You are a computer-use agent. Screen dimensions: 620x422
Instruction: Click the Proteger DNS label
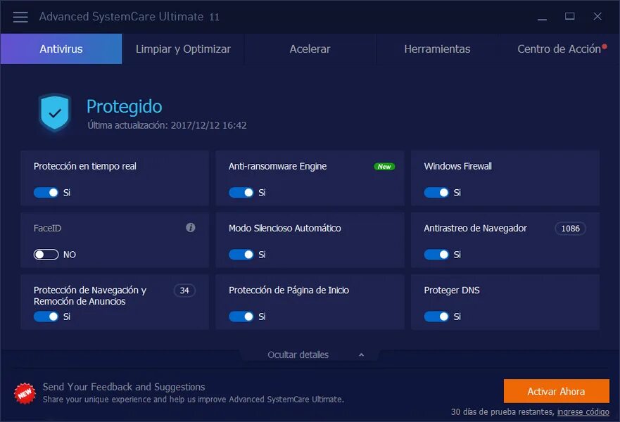click(452, 290)
